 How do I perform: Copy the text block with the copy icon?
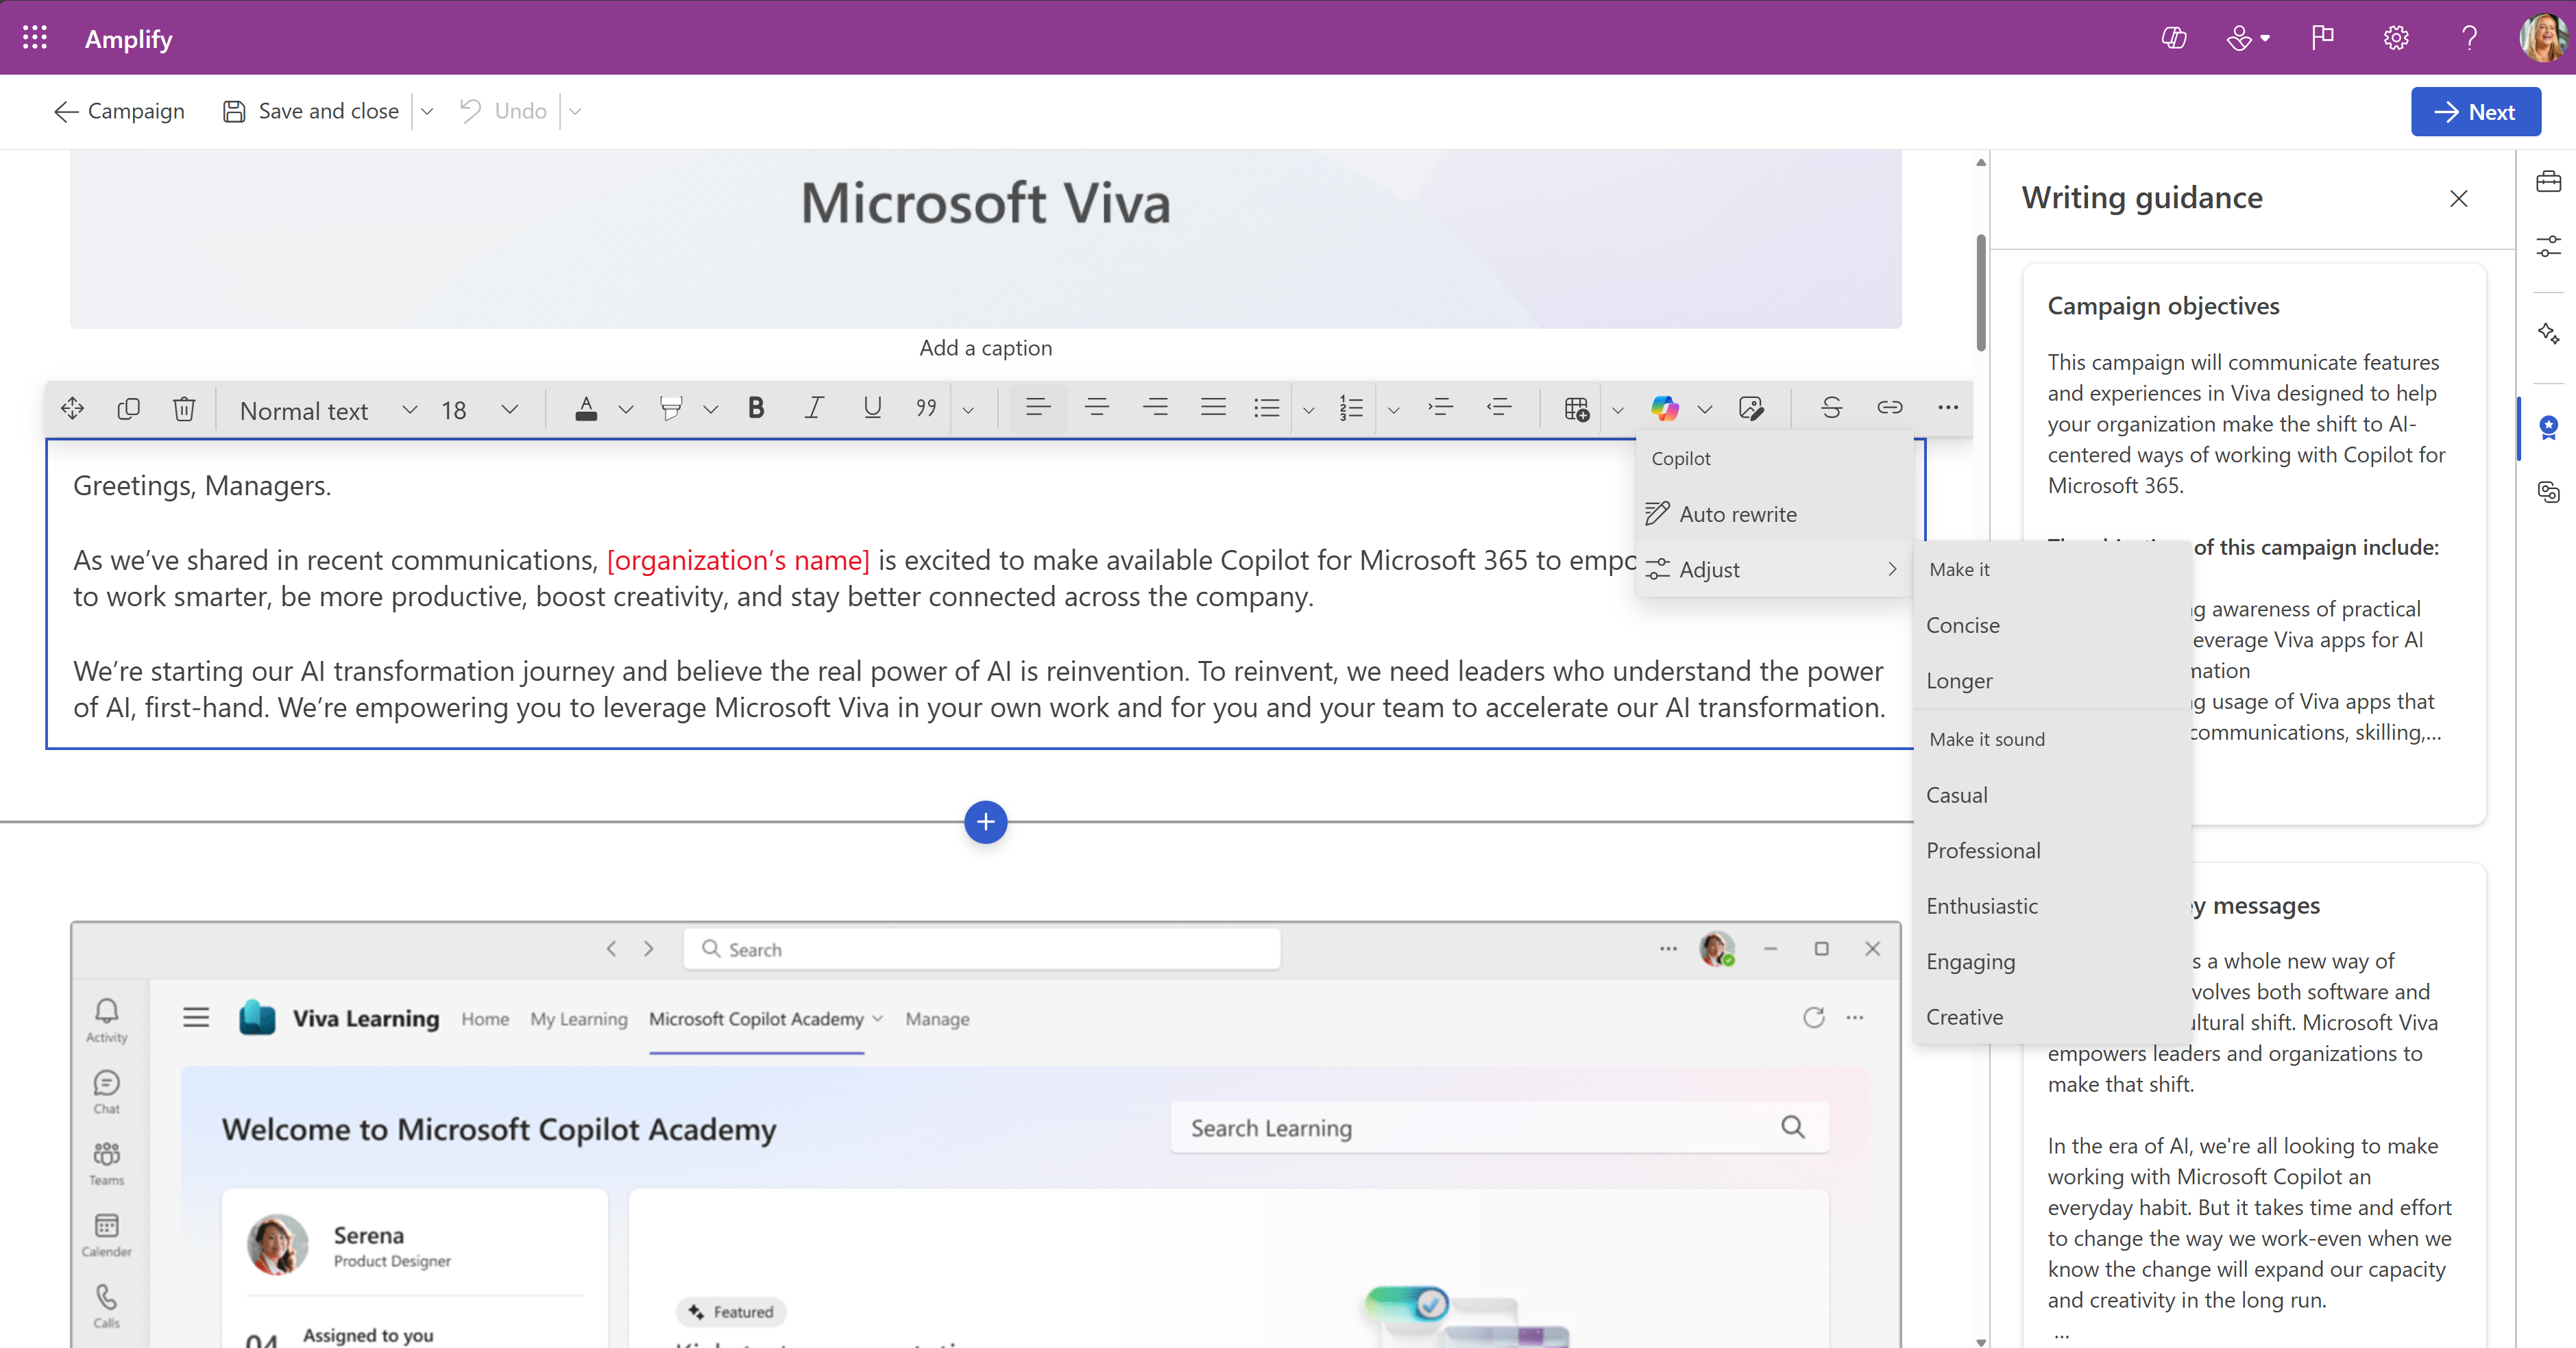[128, 409]
